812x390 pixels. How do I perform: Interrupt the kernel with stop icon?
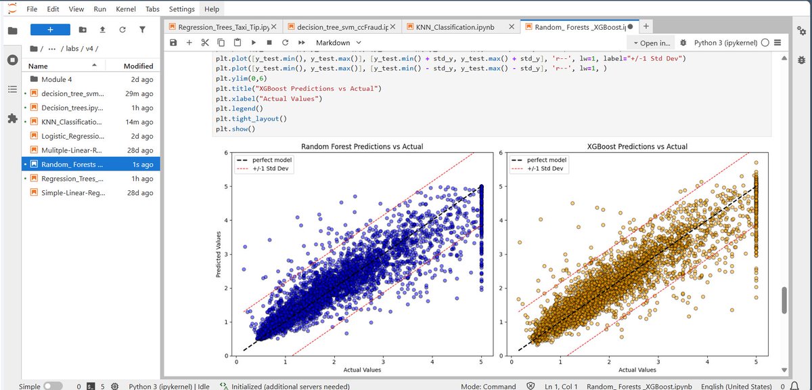269,43
